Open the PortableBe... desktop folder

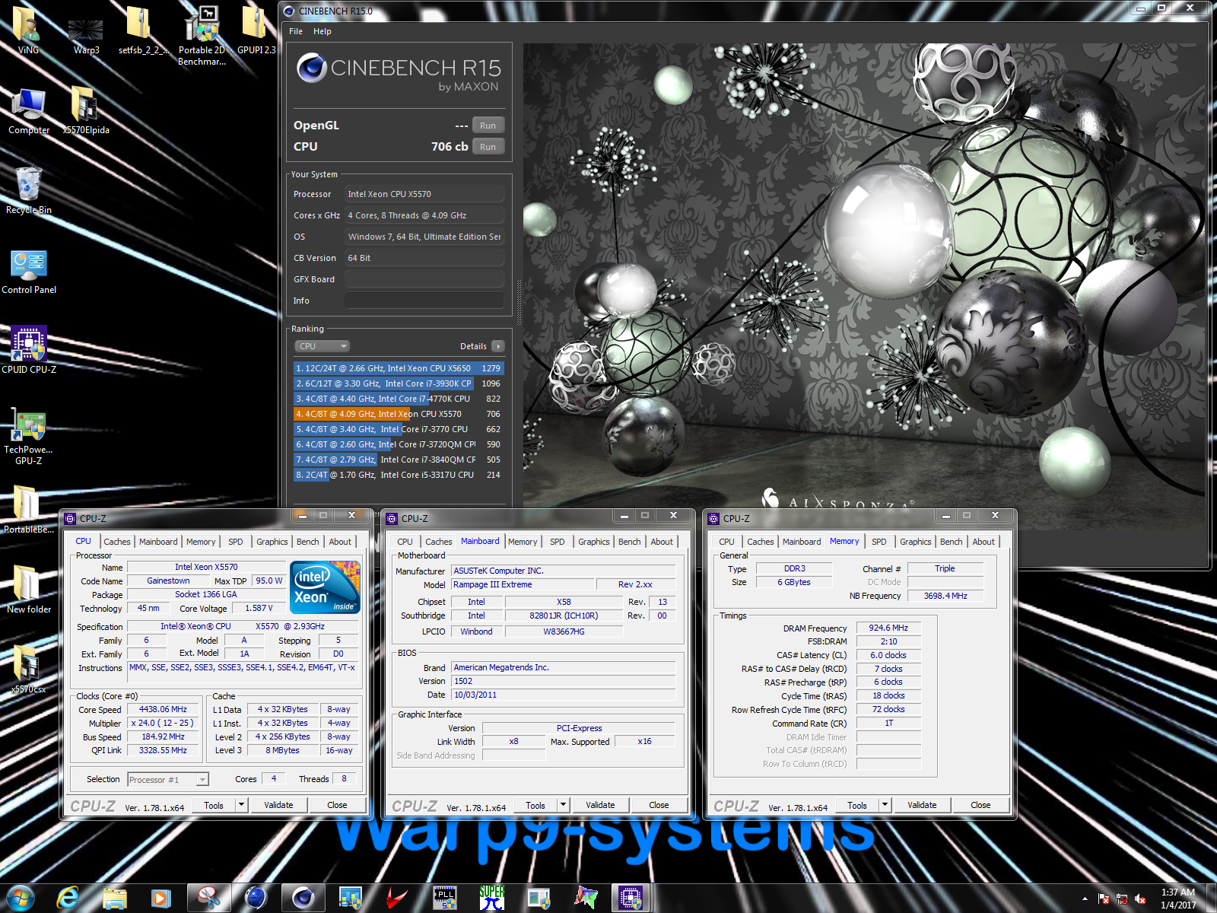click(x=29, y=510)
